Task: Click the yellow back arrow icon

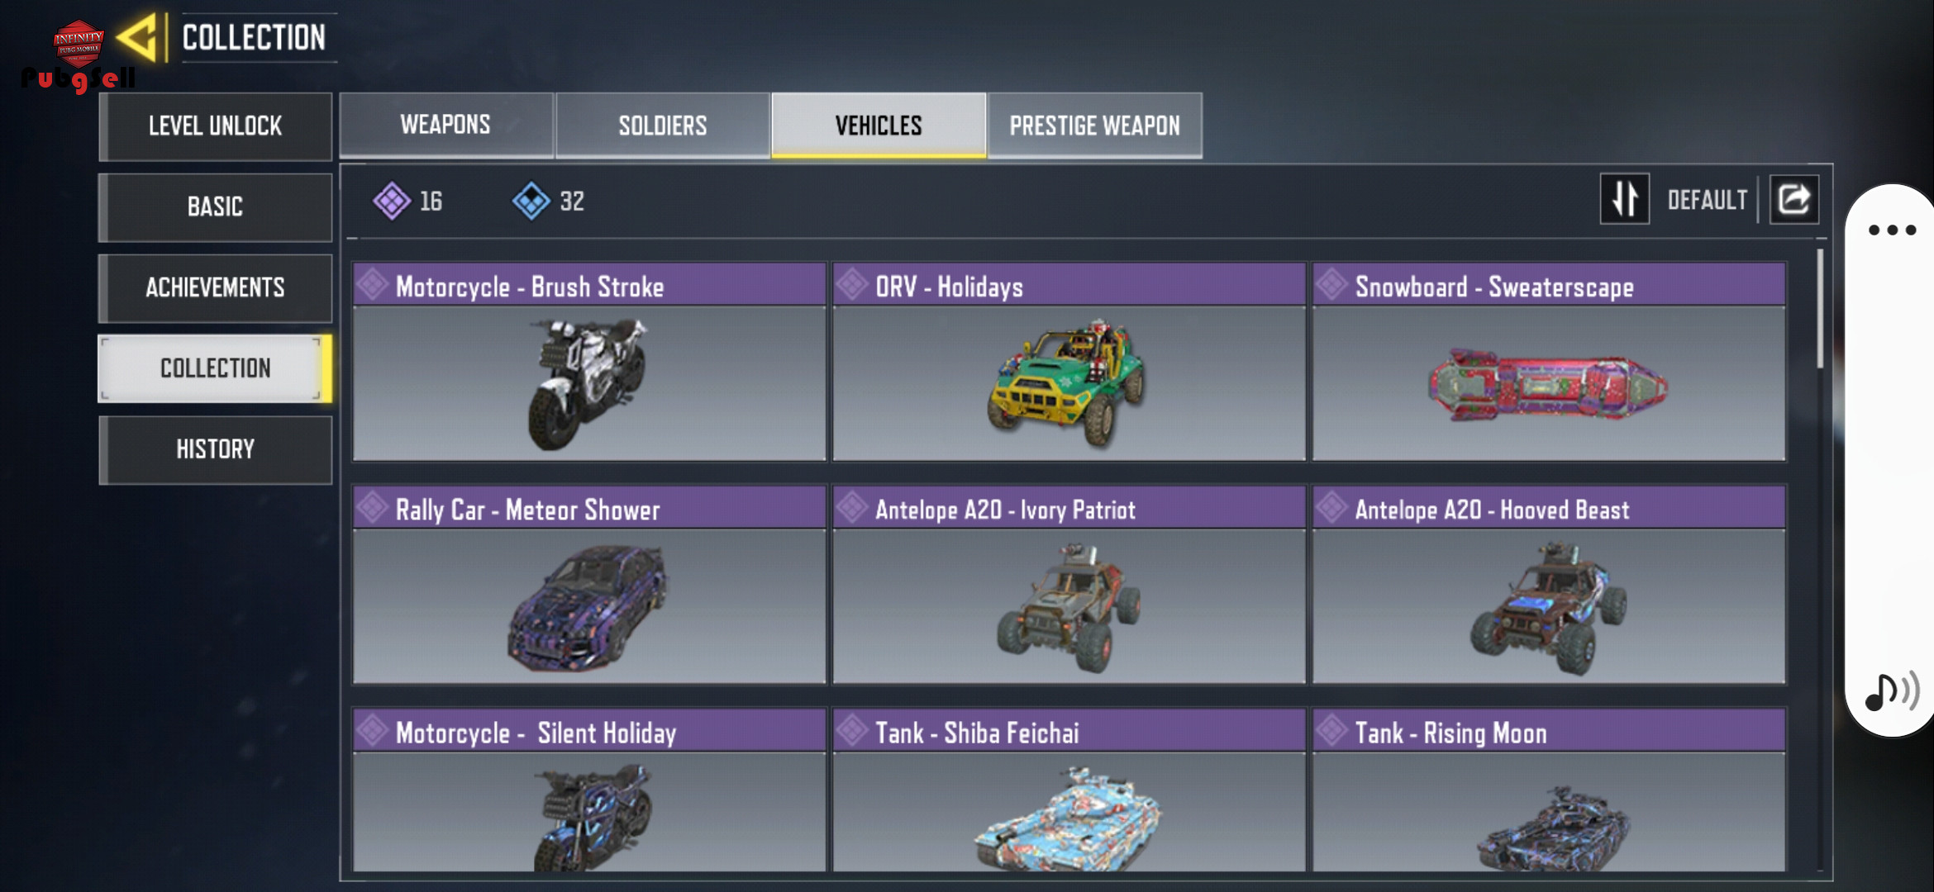Action: coord(136,38)
